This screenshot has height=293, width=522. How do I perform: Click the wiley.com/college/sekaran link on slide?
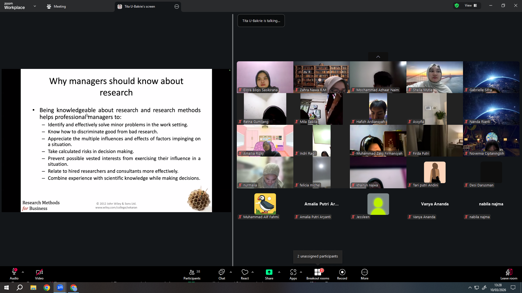click(x=116, y=208)
